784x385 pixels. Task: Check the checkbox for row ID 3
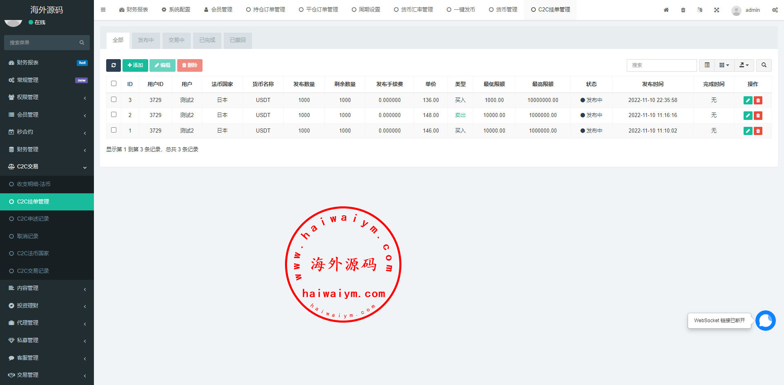(114, 100)
